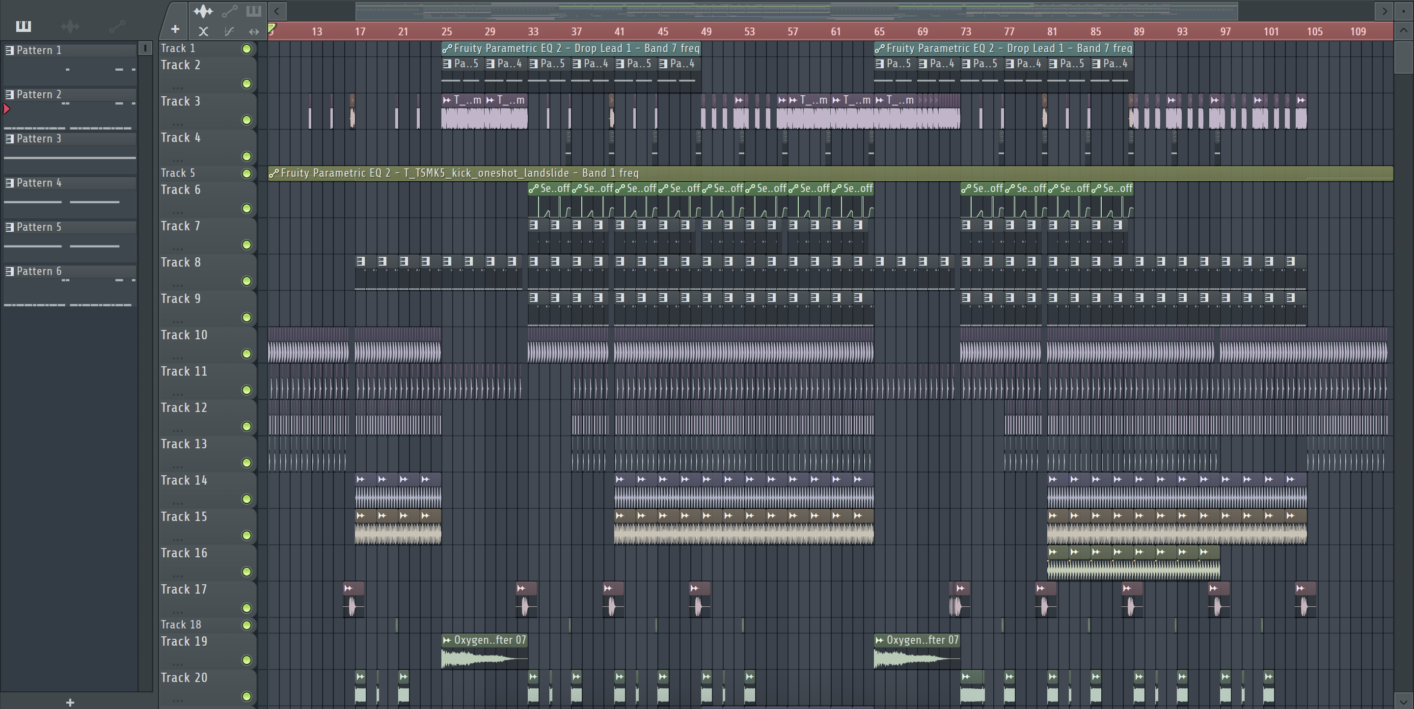Click bar 97 on the timeline ruler
Screen dimensions: 1414x709
[1225, 31]
